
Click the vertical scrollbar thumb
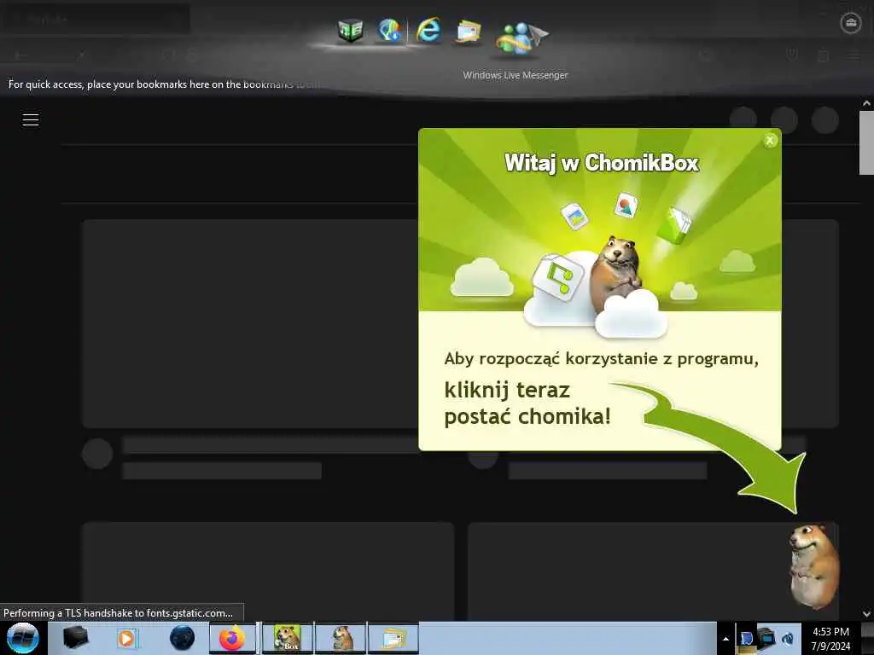coord(866,142)
